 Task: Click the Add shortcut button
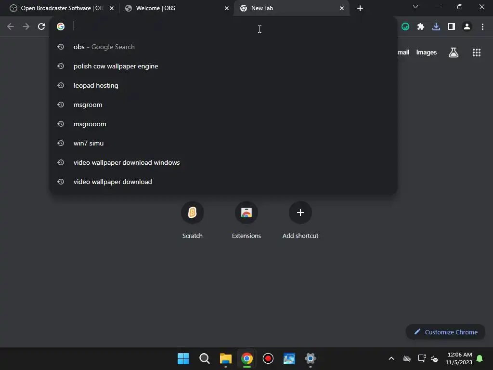(300, 220)
